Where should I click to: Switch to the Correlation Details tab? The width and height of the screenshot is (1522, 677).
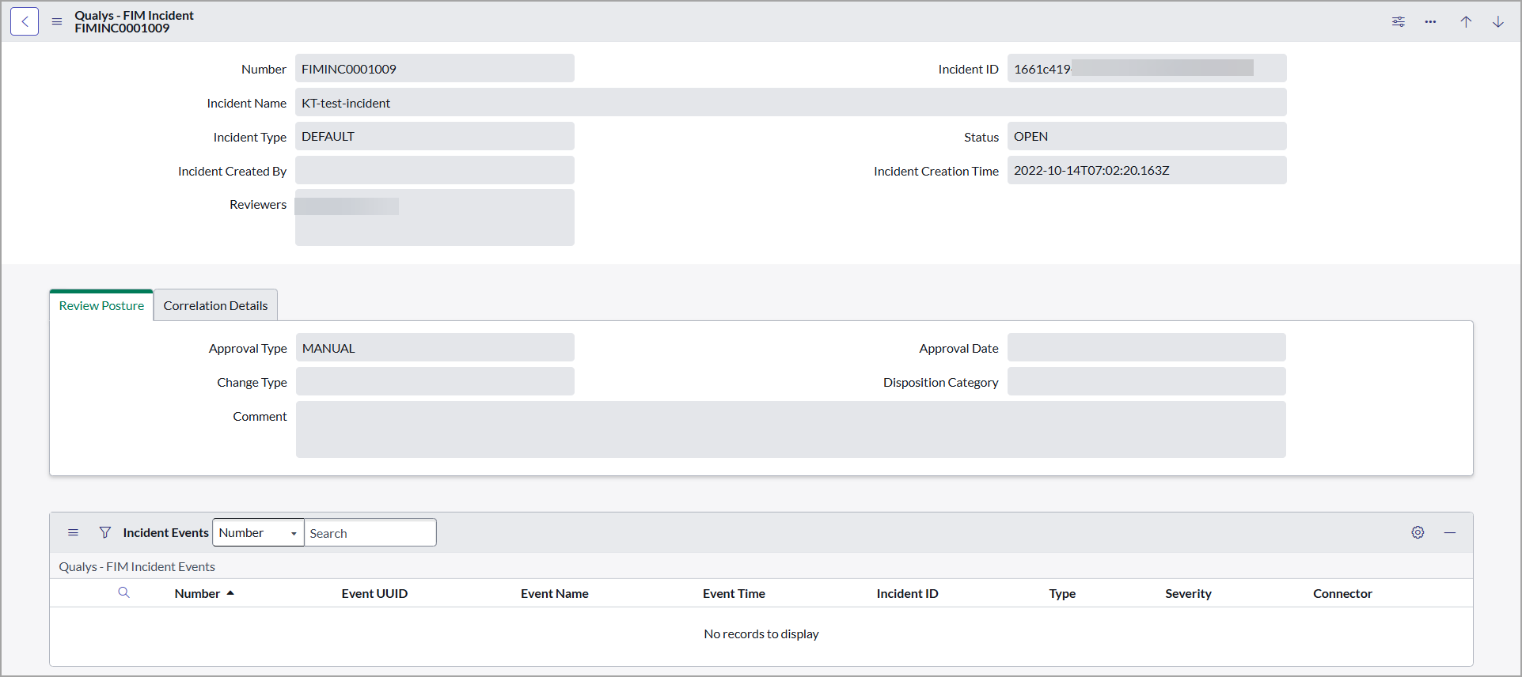pos(215,305)
